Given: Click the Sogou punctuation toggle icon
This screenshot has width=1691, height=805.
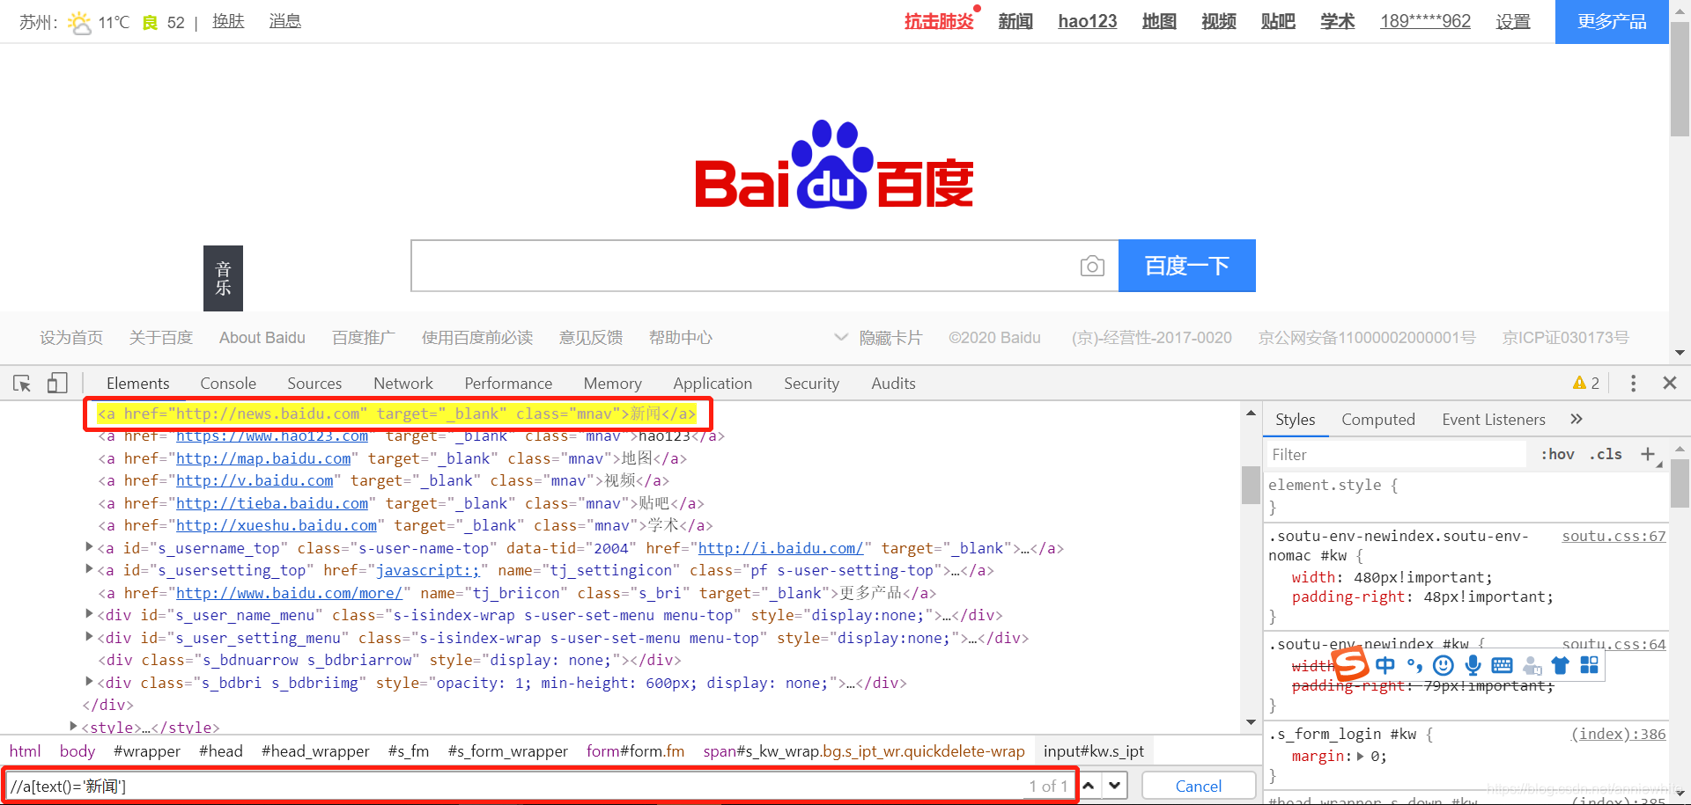Looking at the screenshot, I should (x=1414, y=665).
